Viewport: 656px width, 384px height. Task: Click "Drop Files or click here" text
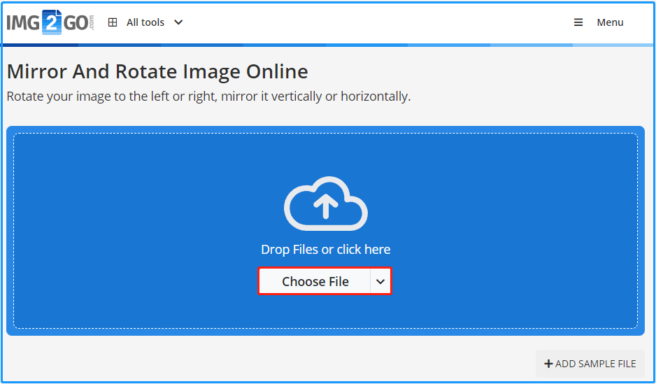click(325, 249)
